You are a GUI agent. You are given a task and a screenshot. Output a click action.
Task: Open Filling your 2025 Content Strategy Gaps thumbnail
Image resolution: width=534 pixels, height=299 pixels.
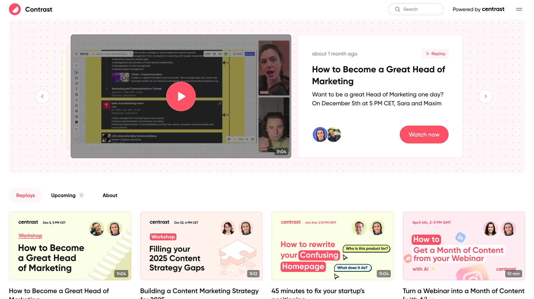point(201,246)
